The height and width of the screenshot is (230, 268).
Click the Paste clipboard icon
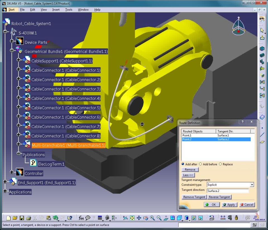click(49, 218)
